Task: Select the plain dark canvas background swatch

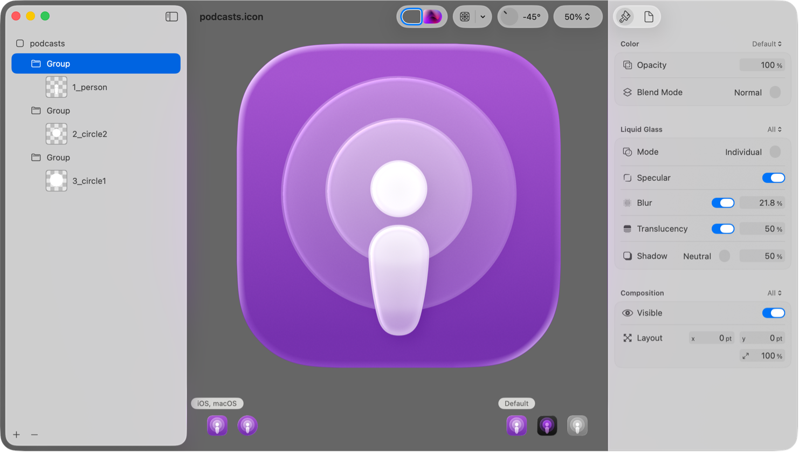Action: pos(411,16)
